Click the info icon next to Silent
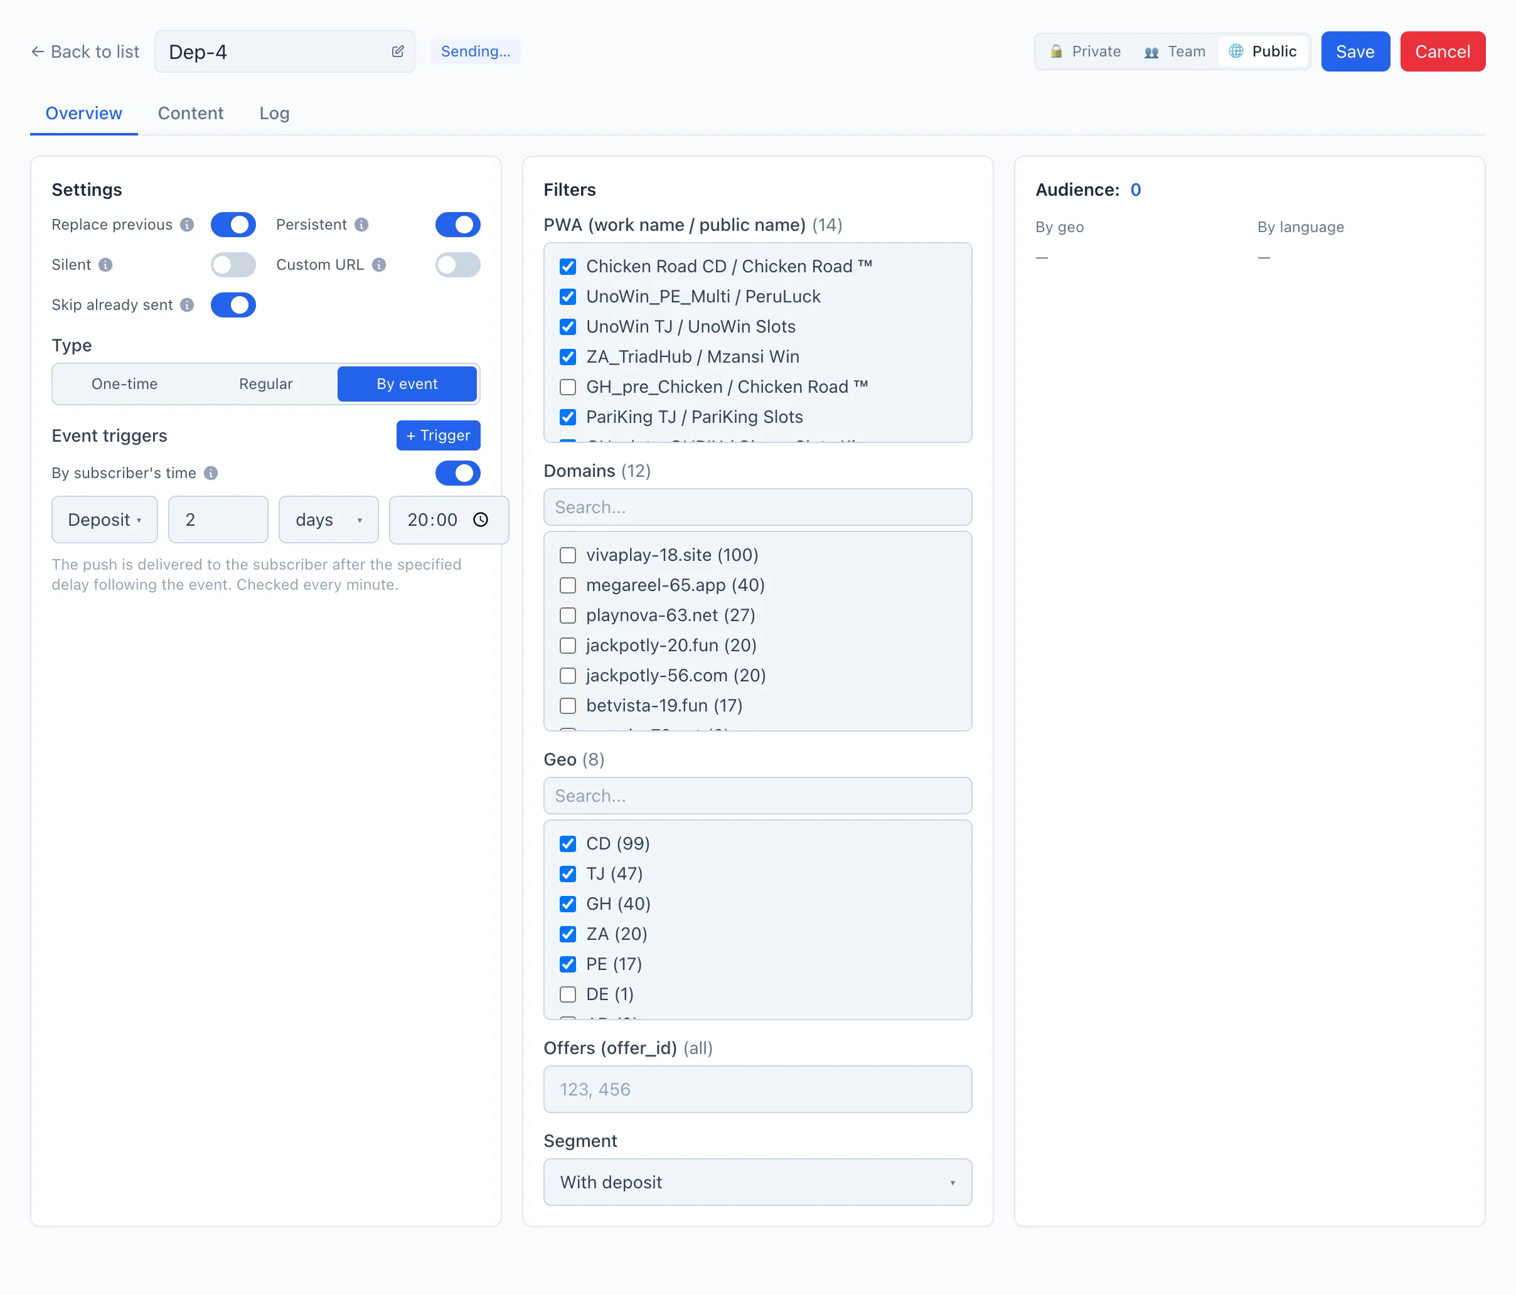 105,265
